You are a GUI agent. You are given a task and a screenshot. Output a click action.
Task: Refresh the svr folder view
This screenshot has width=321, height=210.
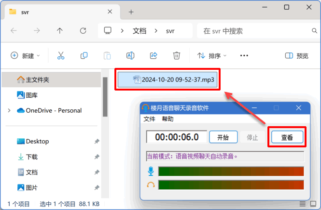click(83, 31)
